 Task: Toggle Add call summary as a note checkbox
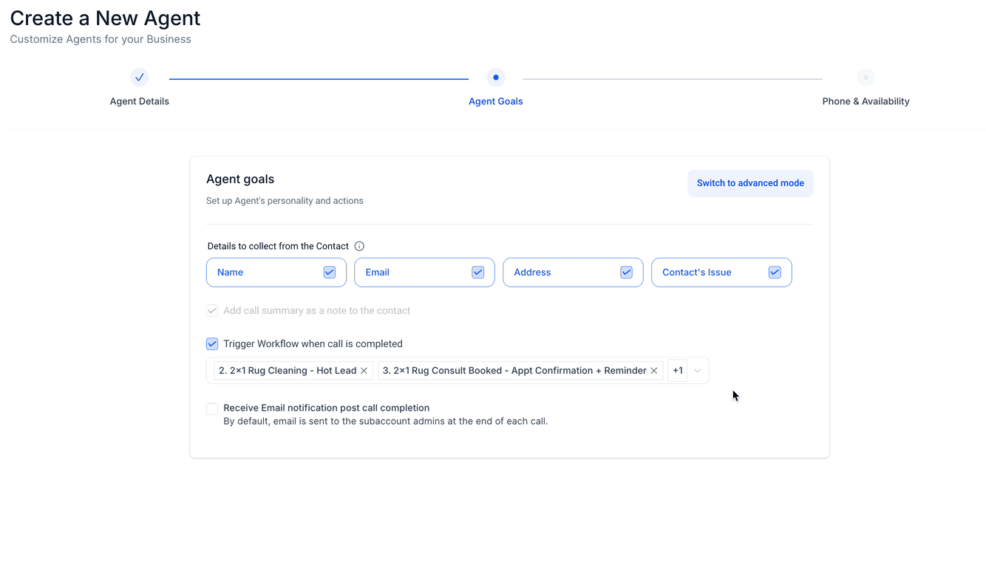212,311
